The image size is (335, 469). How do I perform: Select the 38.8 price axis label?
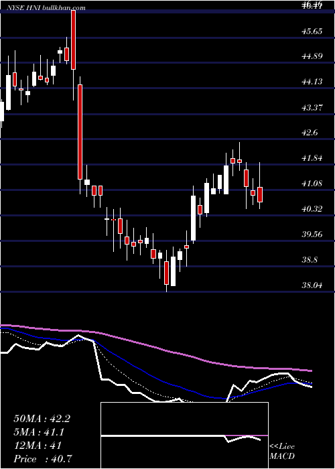(310, 260)
